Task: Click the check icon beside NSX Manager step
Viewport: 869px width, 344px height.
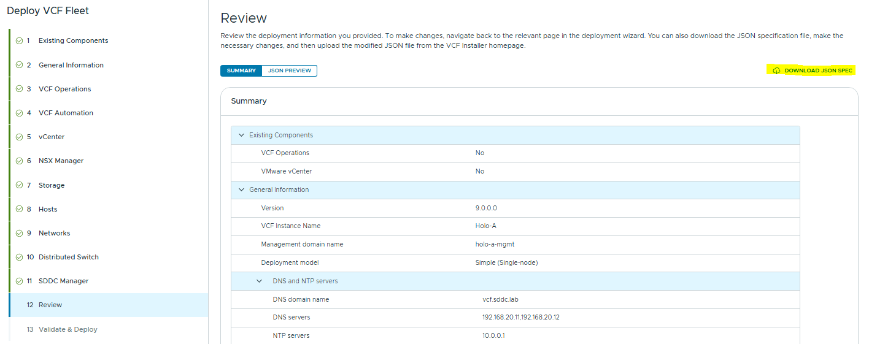Action: point(19,161)
